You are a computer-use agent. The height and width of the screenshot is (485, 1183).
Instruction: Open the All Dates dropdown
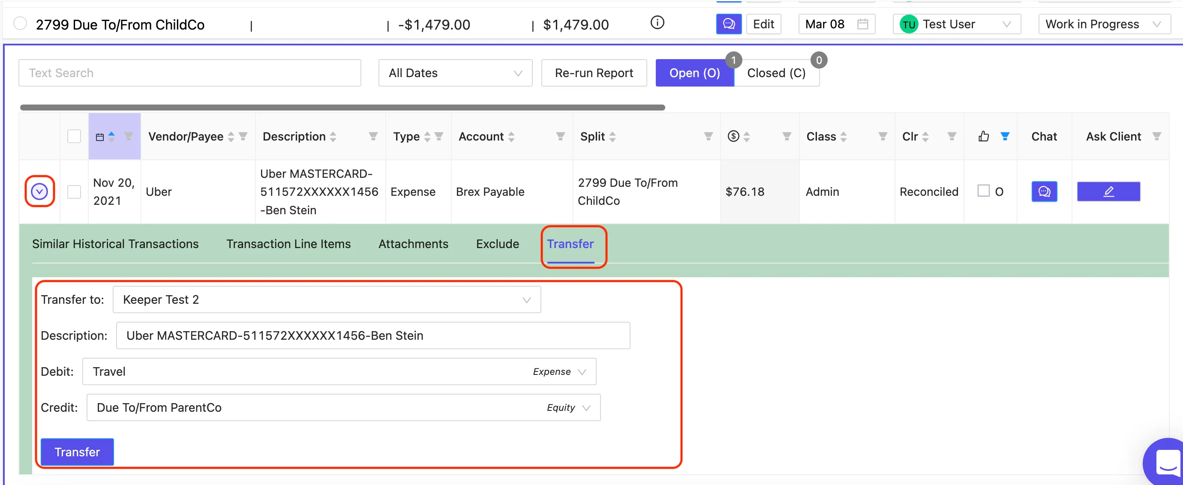(455, 73)
